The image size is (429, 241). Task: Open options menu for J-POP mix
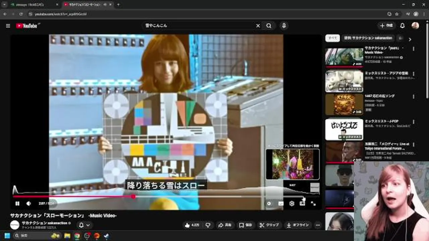point(413,122)
